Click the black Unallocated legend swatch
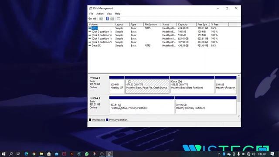The height and width of the screenshot is (157, 279). (90, 120)
